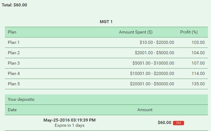Screen dimensions: 211x131
Task: Click the 103.00 profit value
Action: coord(198,42)
